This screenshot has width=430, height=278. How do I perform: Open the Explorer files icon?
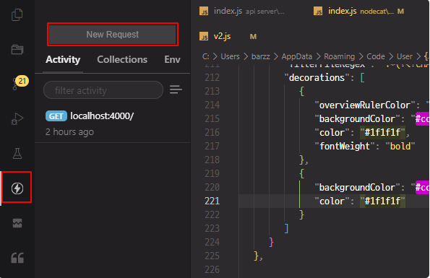coord(17,14)
